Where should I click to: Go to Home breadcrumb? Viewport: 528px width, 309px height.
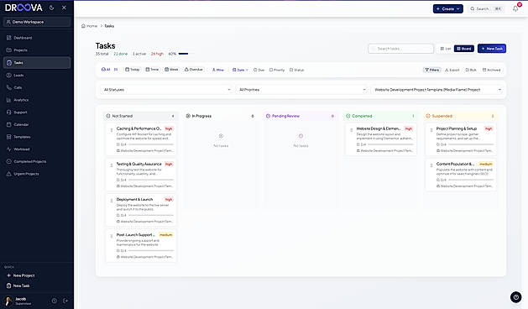[89, 26]
